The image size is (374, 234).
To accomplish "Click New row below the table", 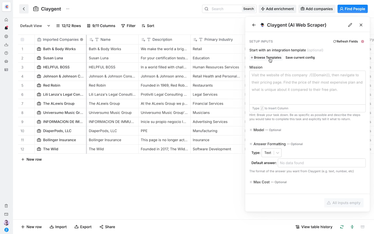I will point(32,159).
